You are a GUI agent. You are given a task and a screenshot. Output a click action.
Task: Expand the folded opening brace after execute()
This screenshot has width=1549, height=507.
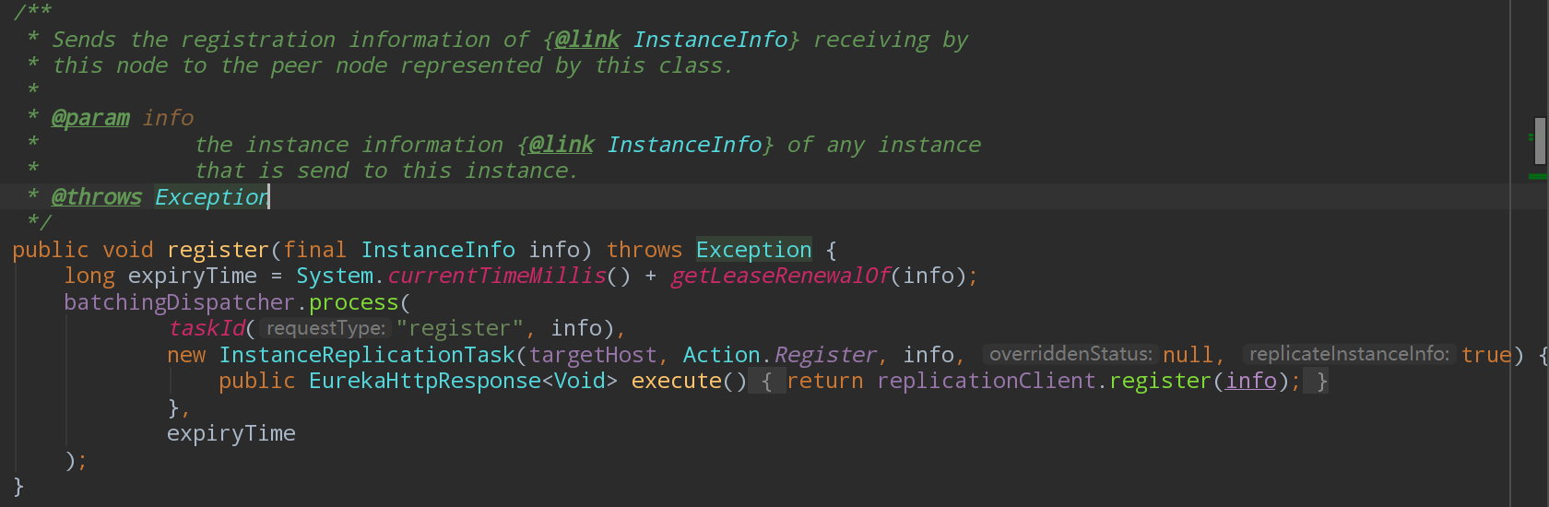pos(766,382)
